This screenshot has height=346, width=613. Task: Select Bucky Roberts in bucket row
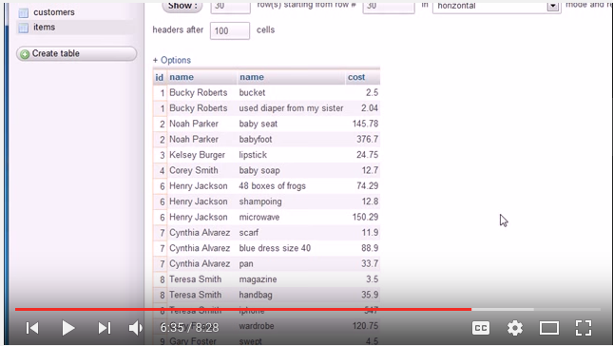click(199, 92)
